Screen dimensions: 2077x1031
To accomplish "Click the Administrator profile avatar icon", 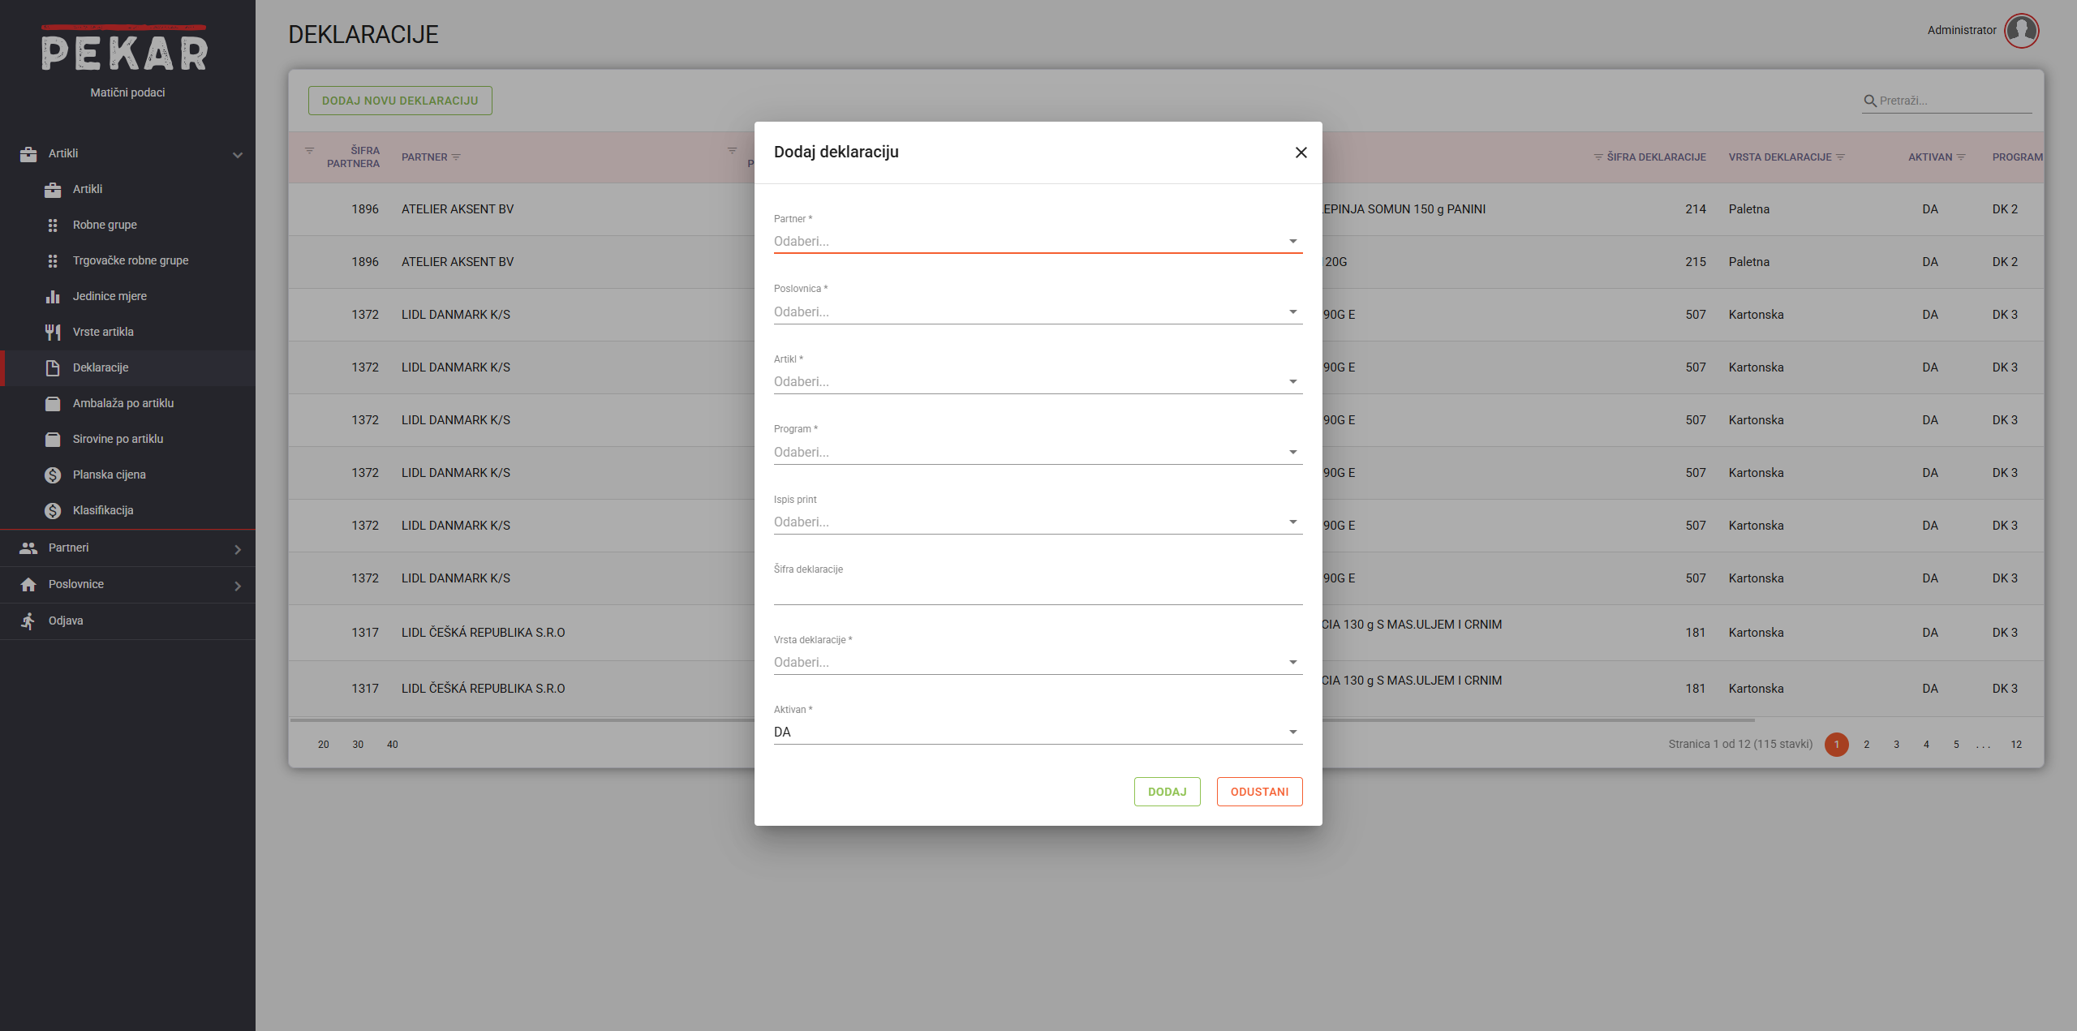I will [x=2021, y=31].
